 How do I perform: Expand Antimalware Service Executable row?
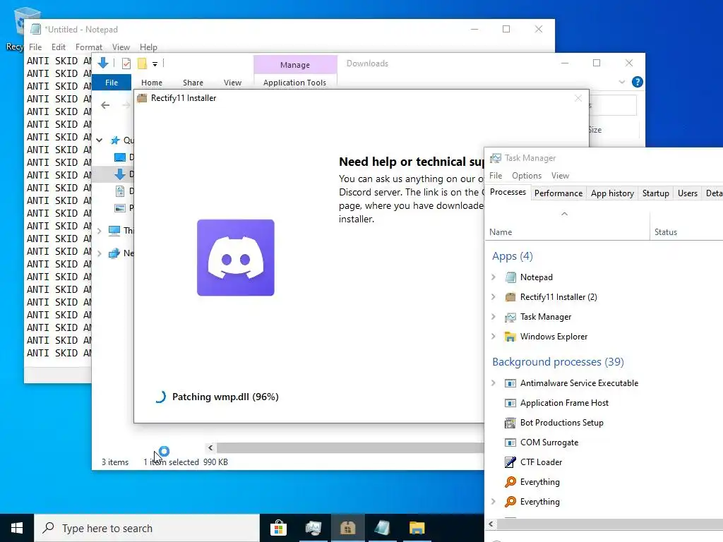click(494, 383)
